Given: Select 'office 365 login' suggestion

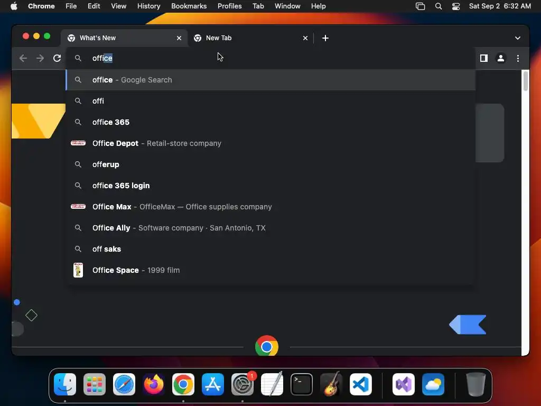Looking at the screenshot, I should [271, 186].
